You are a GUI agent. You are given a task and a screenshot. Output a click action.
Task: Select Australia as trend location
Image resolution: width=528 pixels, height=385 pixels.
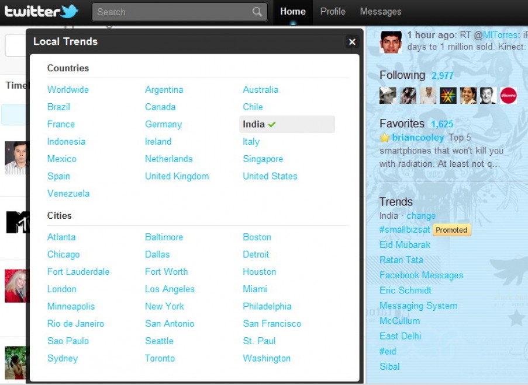(x=261, y=90)
